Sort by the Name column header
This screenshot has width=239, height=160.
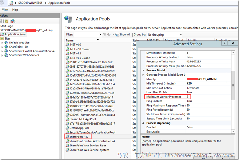98,40
